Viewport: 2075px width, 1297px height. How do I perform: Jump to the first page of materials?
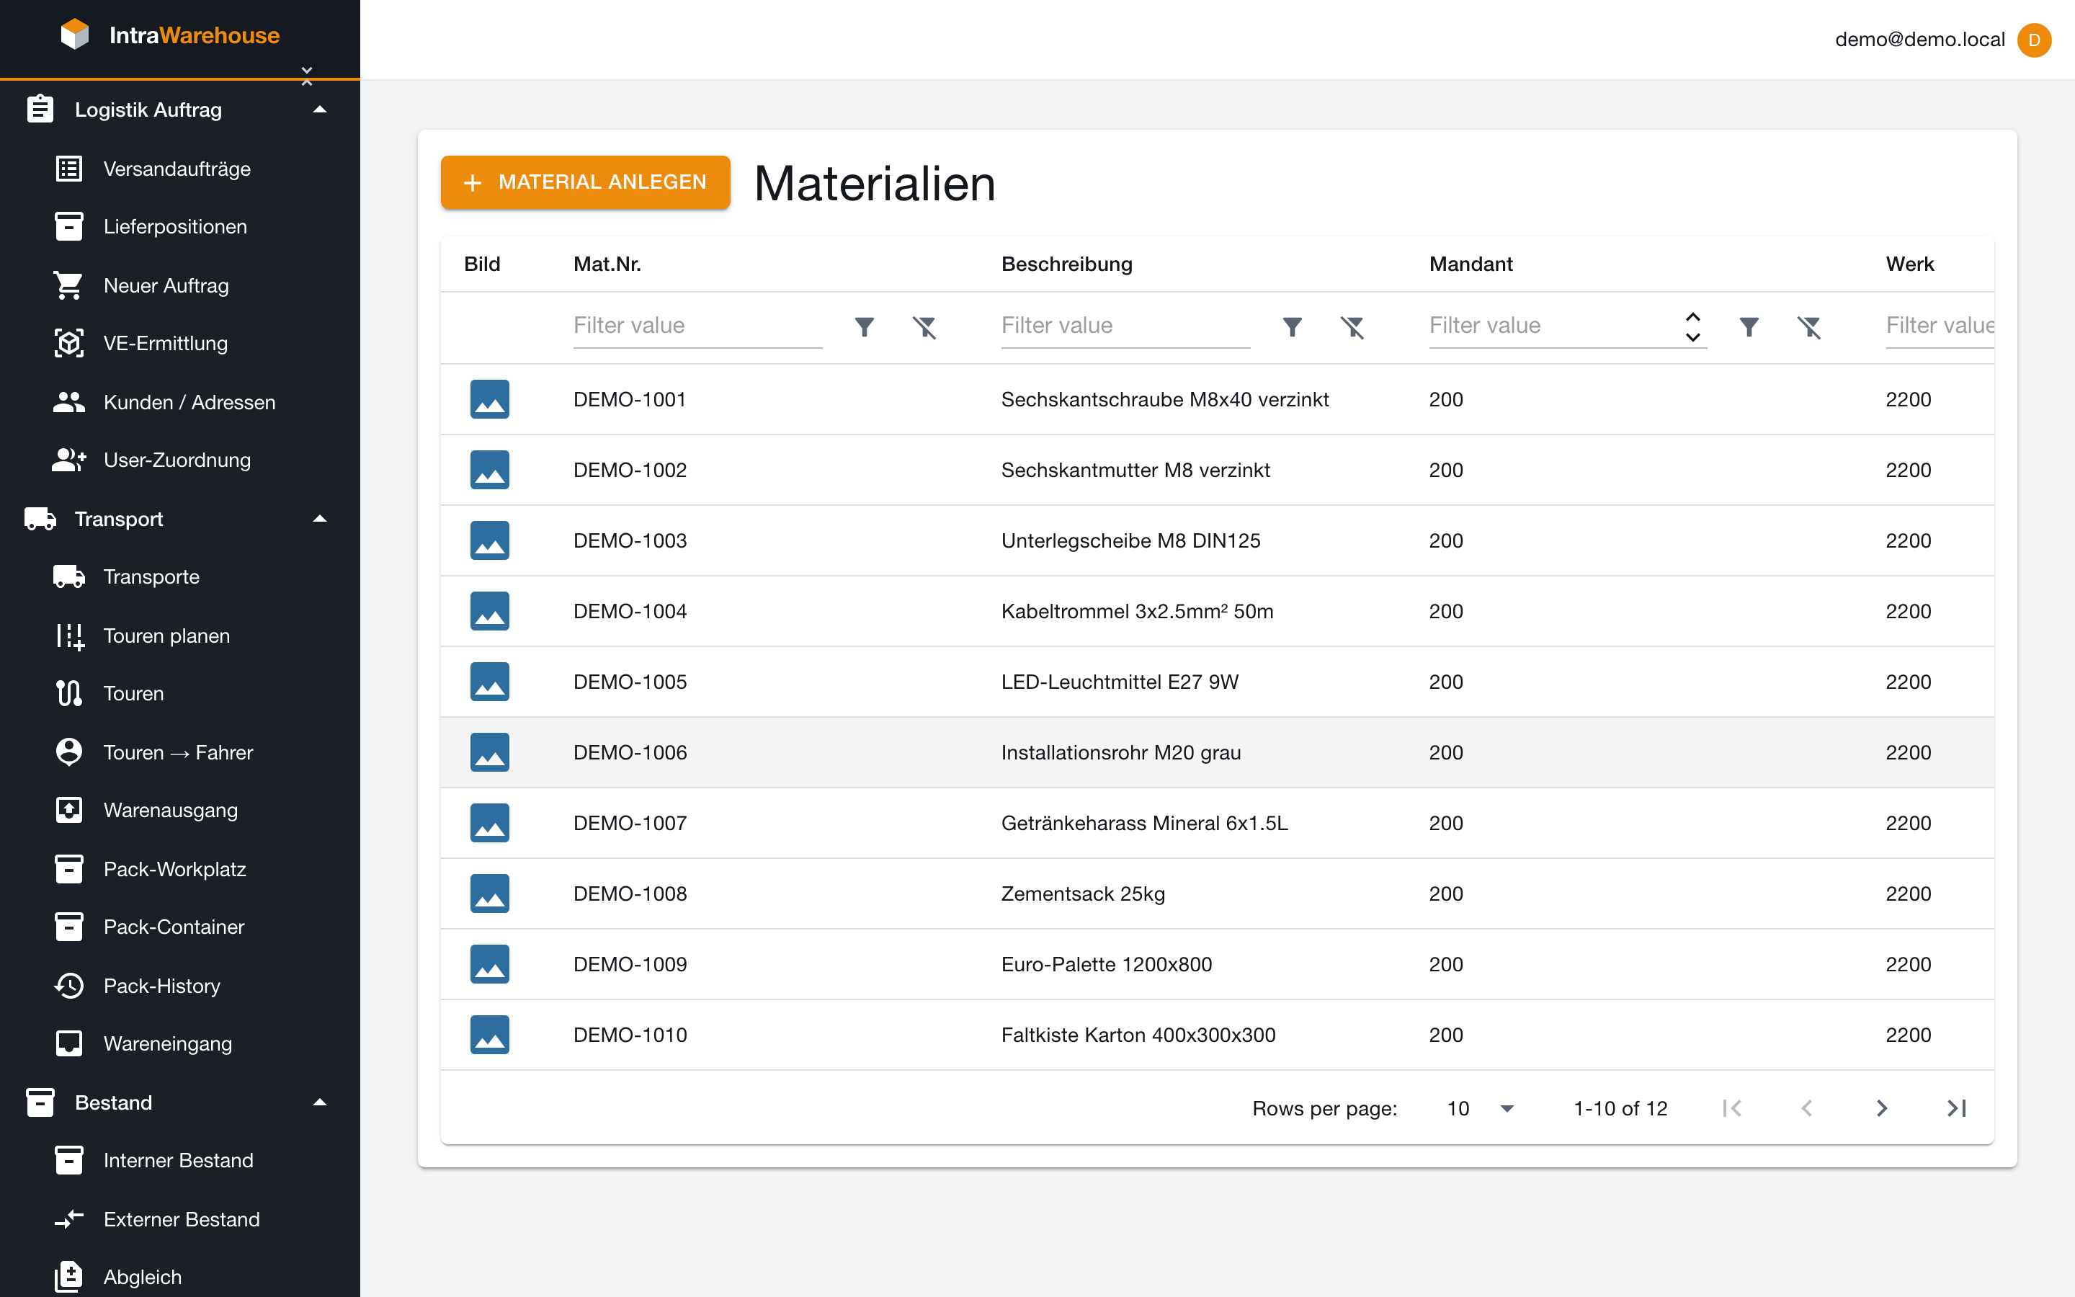click(1732, 1108)
